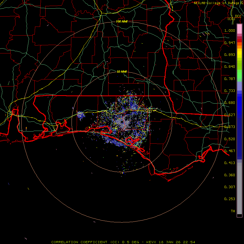This screenshot has height=244, width=244.
Task: Click the [CC] label above the color scale
Action: coord(232,19)
